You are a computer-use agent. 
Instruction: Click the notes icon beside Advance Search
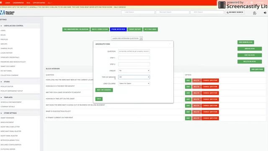click(x=255, y=13)
